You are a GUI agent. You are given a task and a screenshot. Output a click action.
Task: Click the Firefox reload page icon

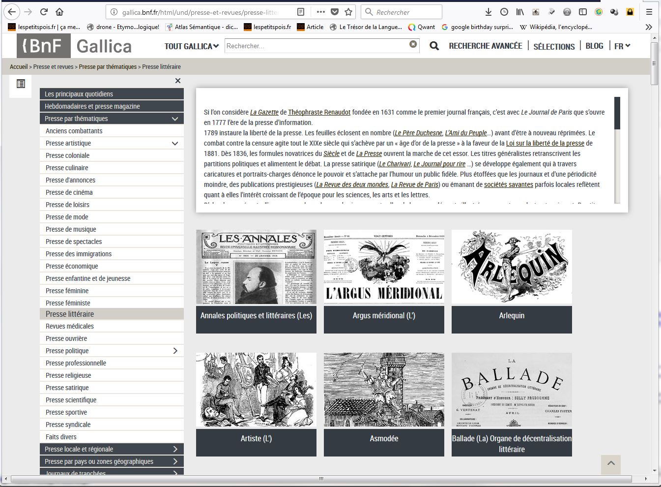coord(44,12)
